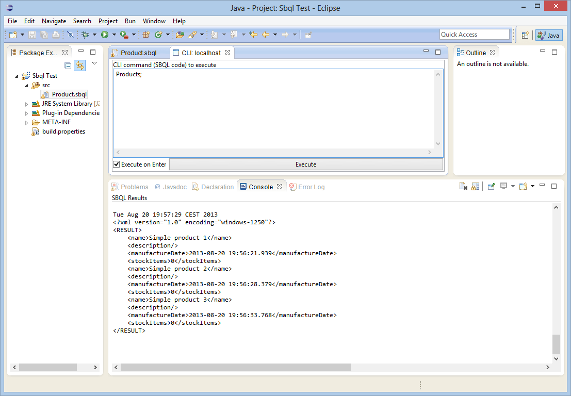Click the Skip All Breakpoints icon
Image resolution: width=571 pixels, height=396 pixels.
point(70,35)
